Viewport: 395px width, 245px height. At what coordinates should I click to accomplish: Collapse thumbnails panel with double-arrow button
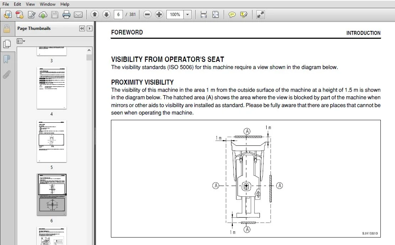tap(82, 28)
